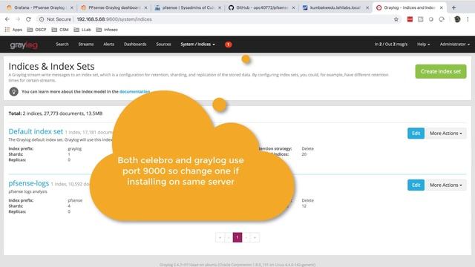The height and width of the screenshot is (267, 475).
Task: Switch to the PFsense Graylog dashboard tab
Action: 114,7
